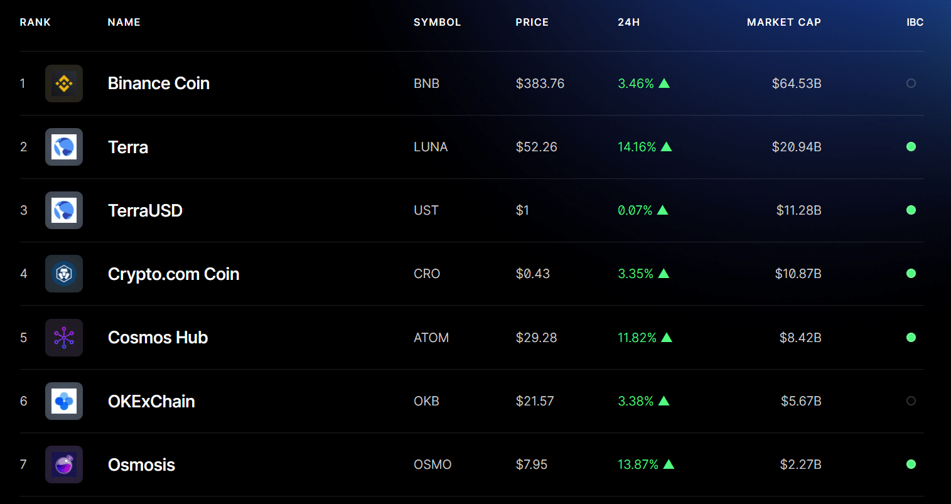Click the ATOM symbol text
The height and width of the screenshot is (504, 951).
[431, 338]
